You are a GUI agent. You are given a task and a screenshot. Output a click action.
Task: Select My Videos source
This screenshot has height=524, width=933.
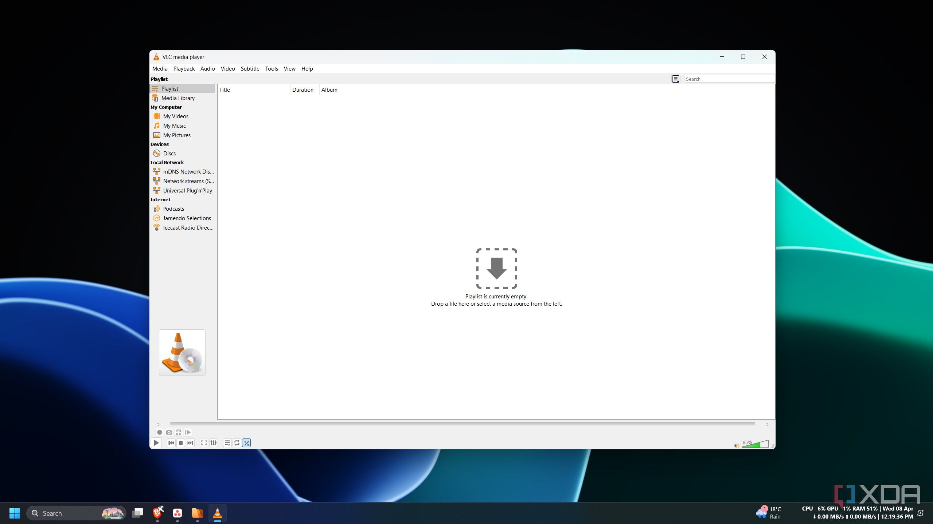[x=182, y=116]
